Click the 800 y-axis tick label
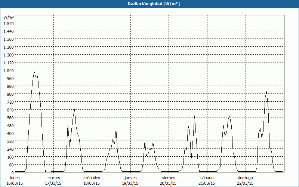Viewport: 299px width, 187px height. click(x=10, y=94)
